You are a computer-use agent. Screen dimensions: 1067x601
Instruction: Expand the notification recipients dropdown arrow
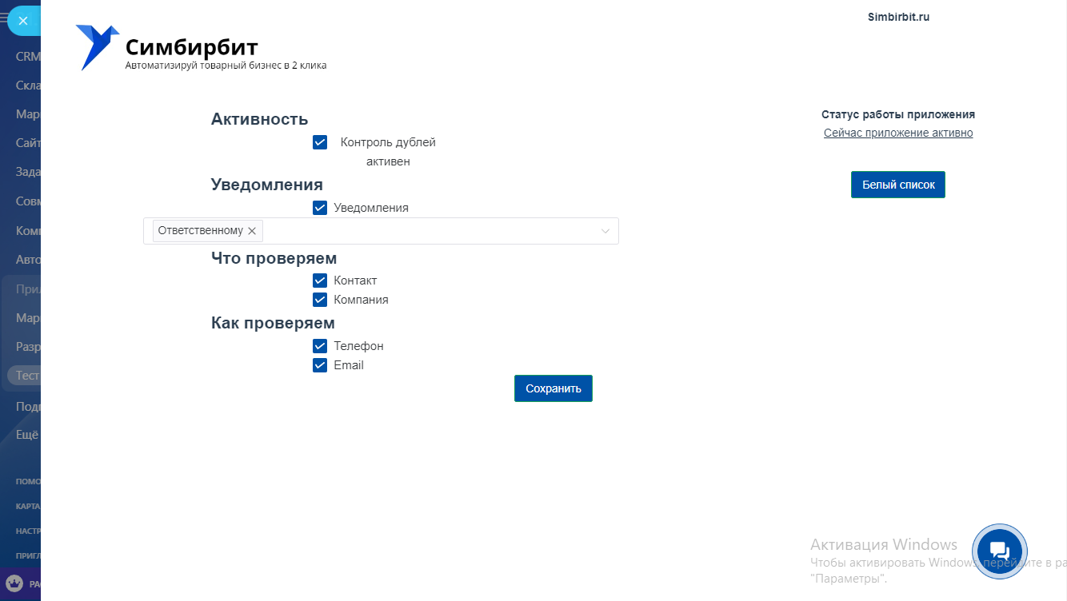tap(605, 231)
